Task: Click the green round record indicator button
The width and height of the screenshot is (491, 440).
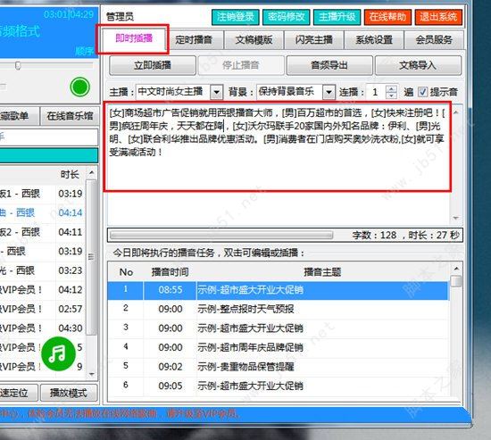Action: [x=80, y=87]
